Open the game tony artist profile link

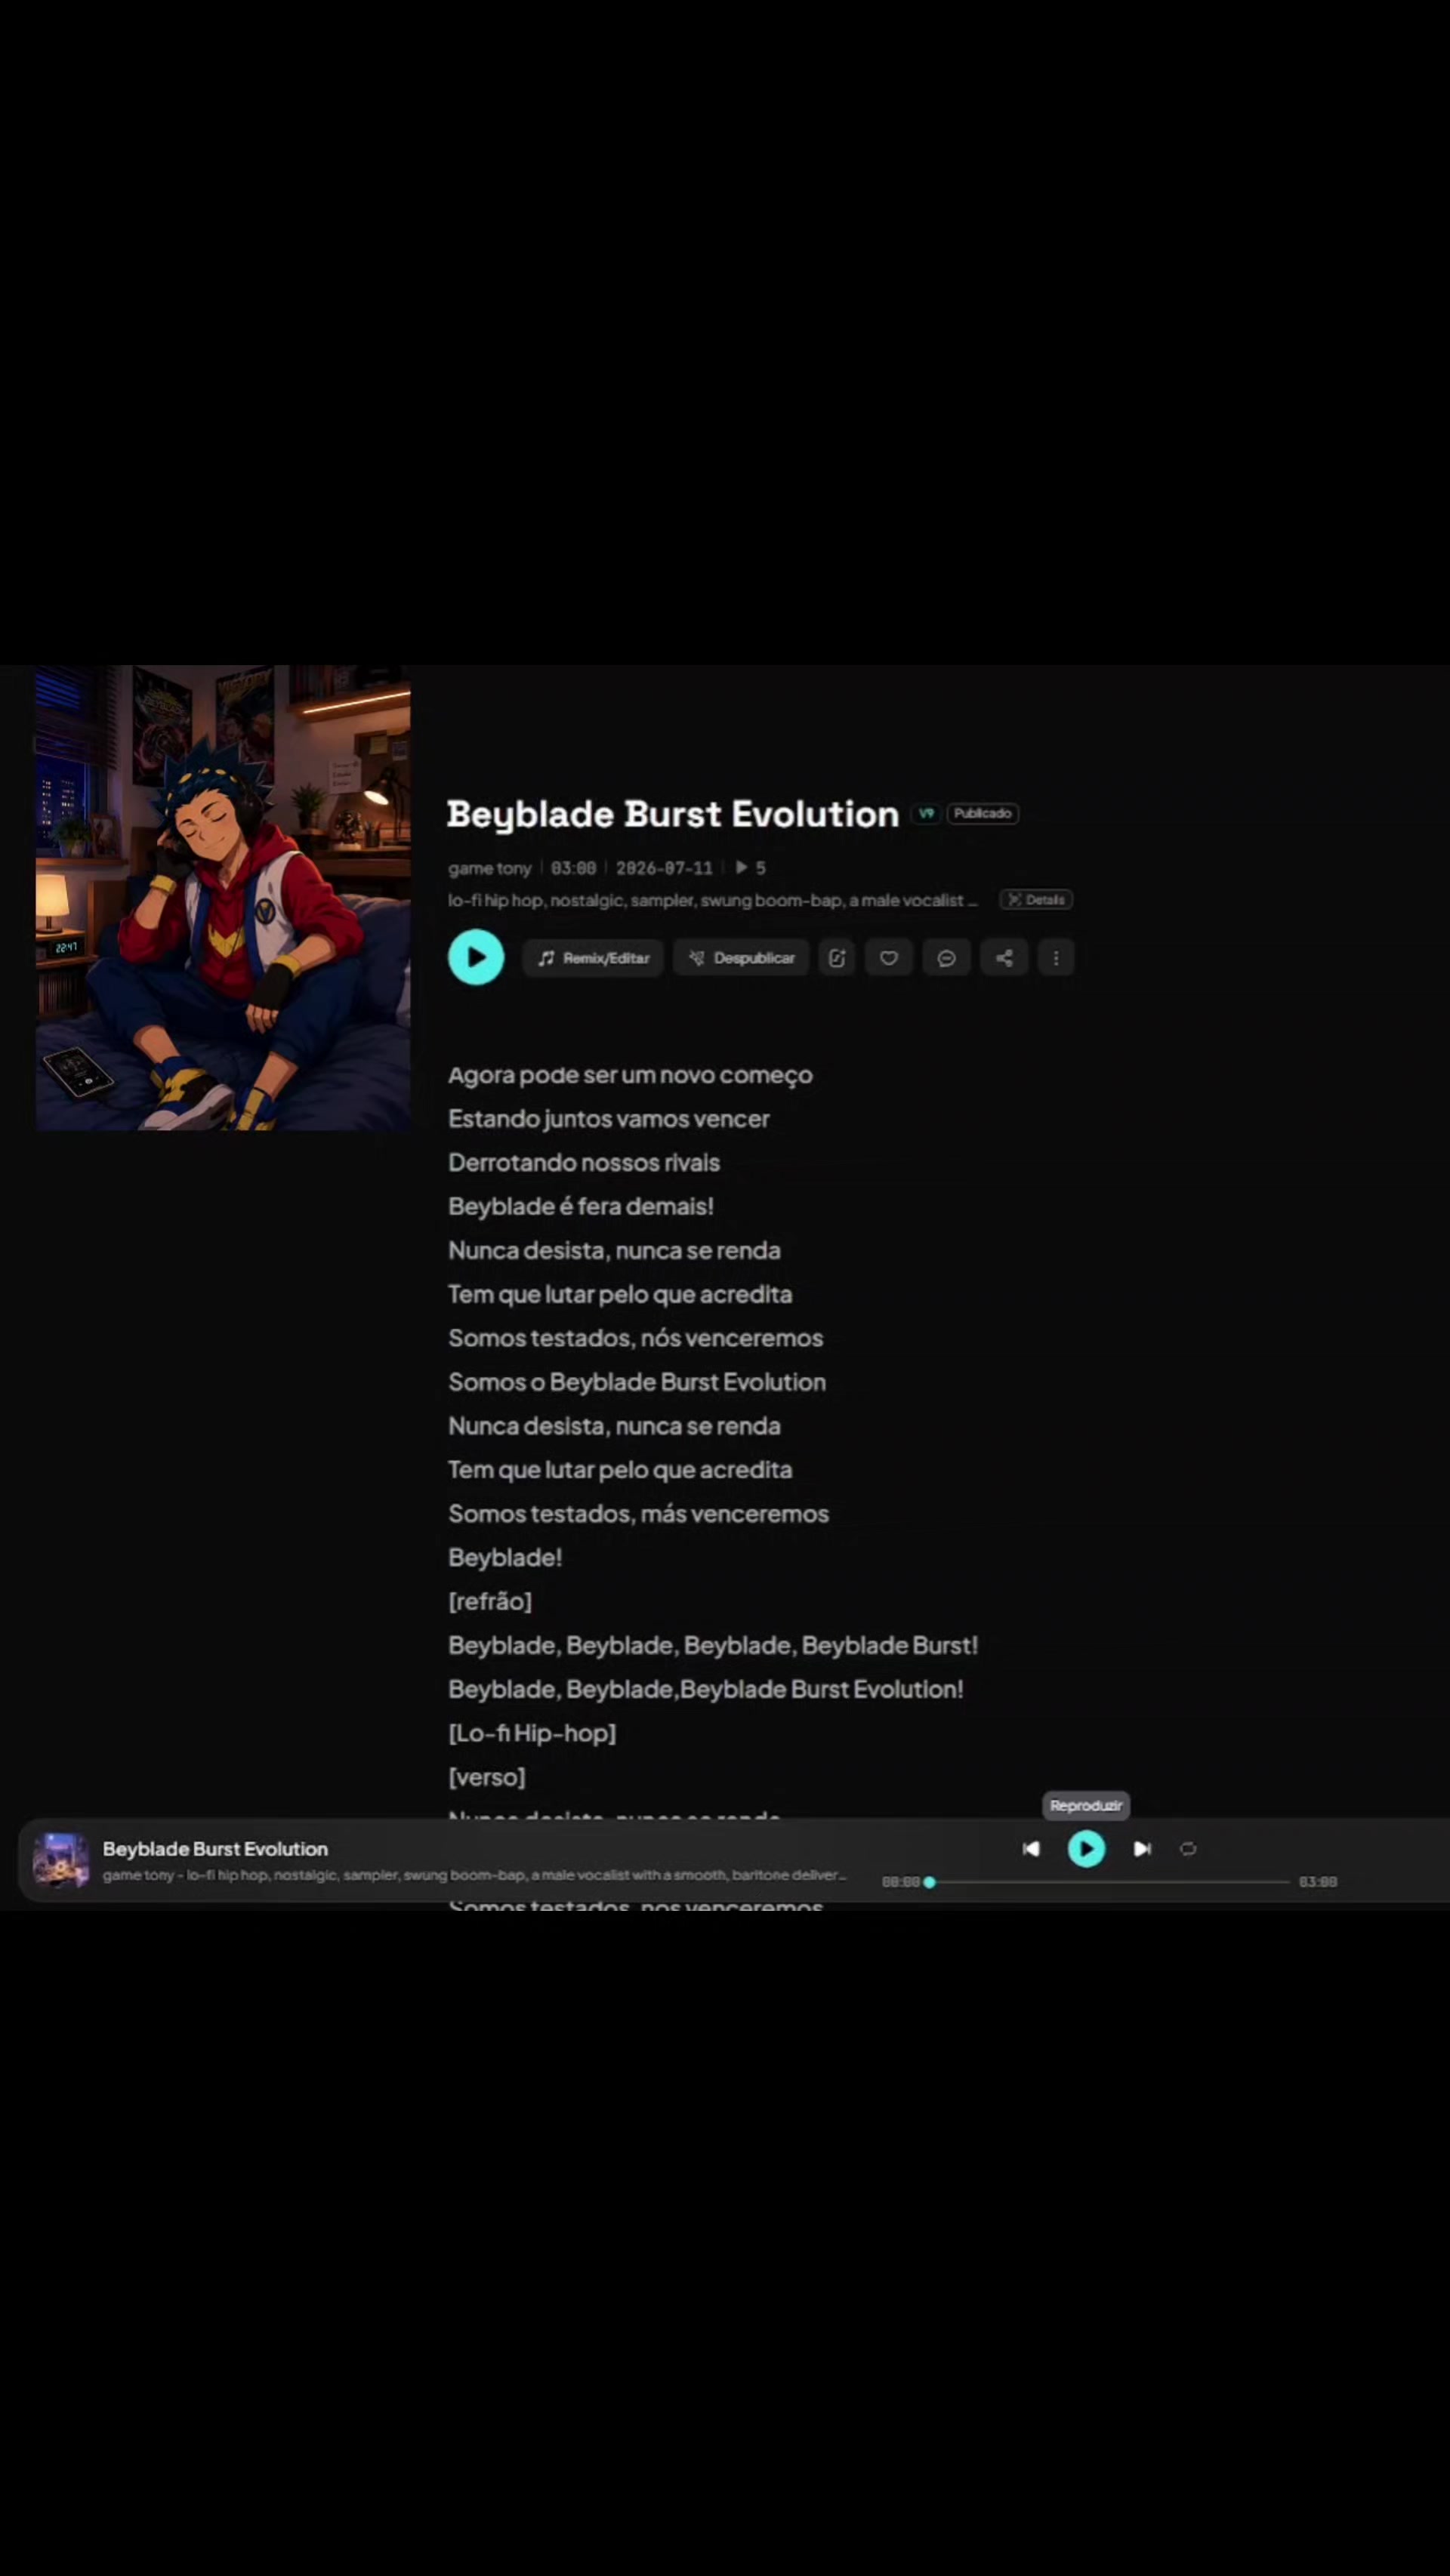click(490, 868)
